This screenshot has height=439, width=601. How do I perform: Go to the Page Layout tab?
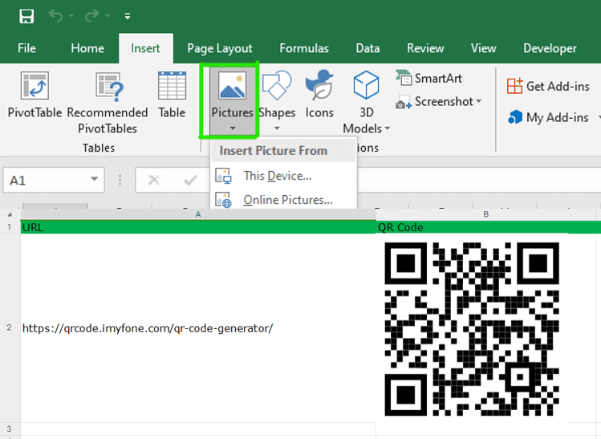[220, 48]
